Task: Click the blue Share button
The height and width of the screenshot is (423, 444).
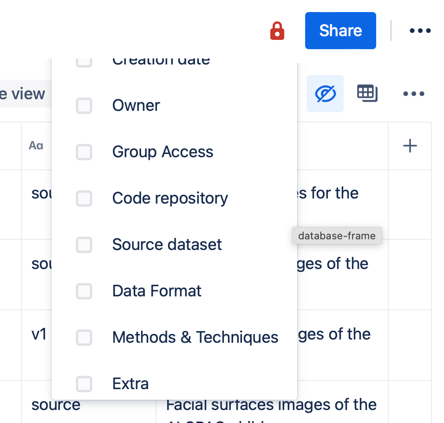Action: click(x=340, y=31)
